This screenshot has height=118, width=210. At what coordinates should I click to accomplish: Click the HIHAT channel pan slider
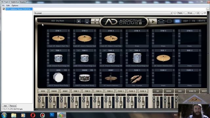tap(65, 95)
